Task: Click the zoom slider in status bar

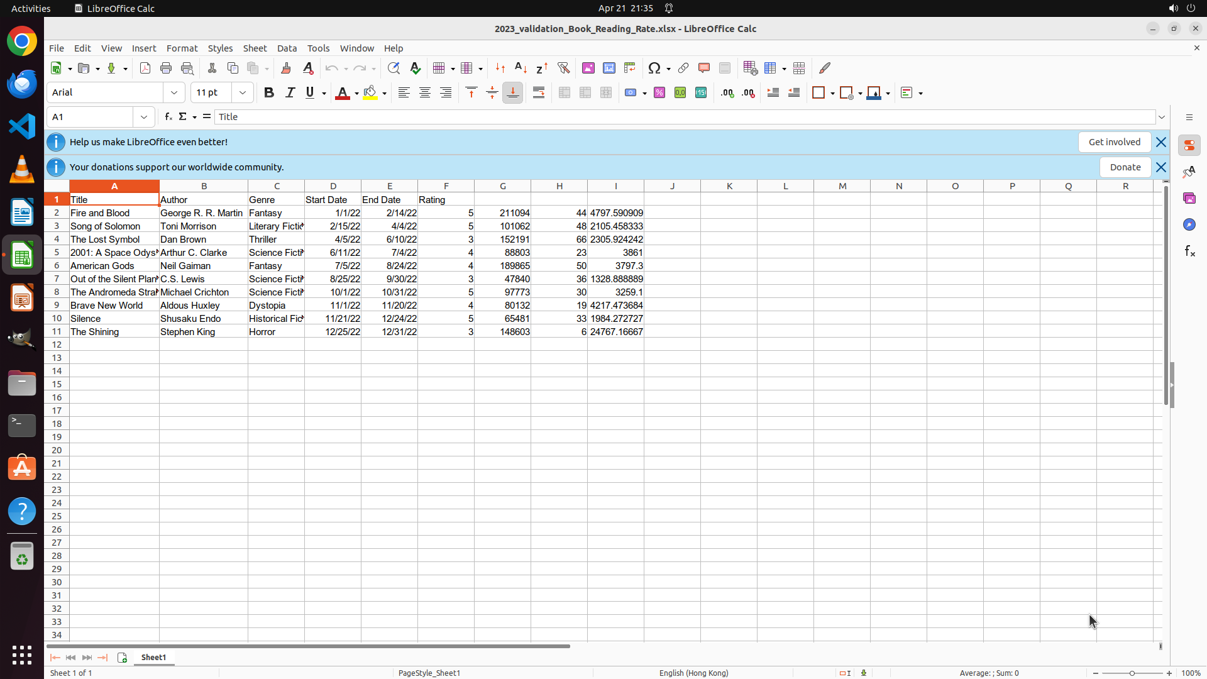Action: pyautogui.click(x=1132, y=673)
